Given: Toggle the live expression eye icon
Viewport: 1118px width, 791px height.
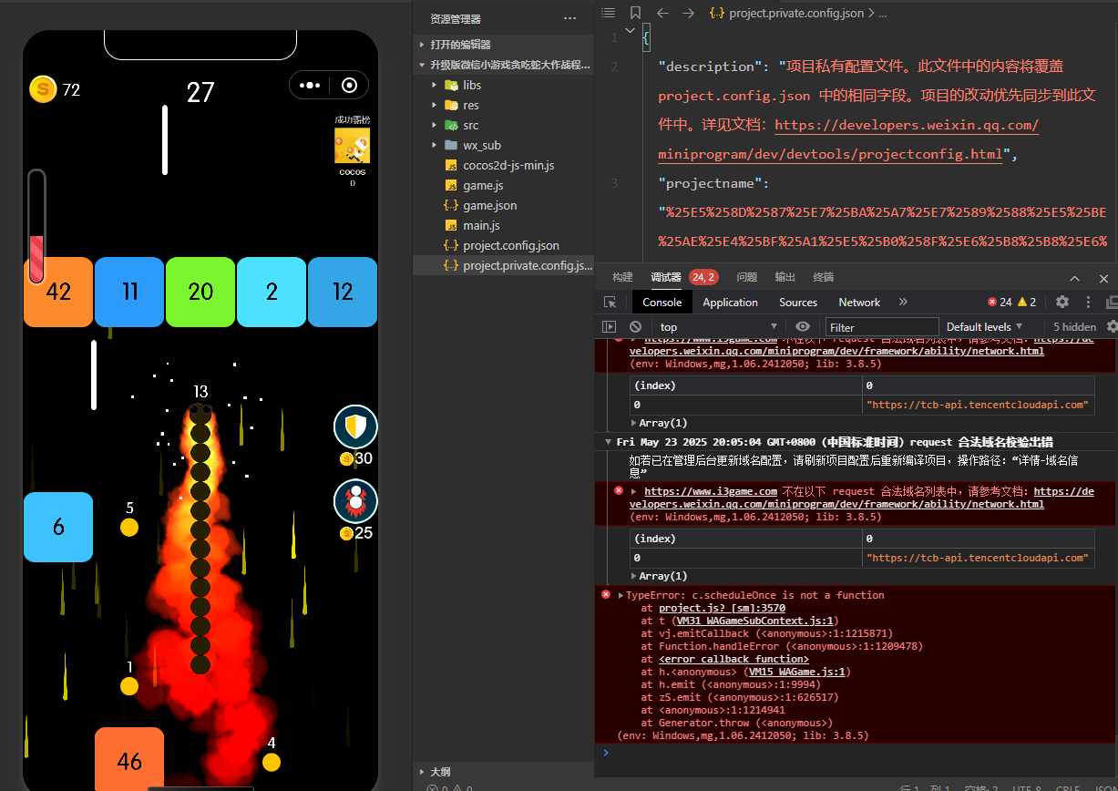Looking at the screenshot, I should click(802, 327).
